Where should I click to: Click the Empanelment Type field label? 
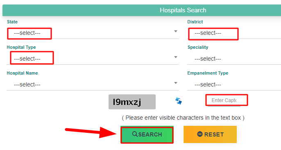(x=208, y=73)
